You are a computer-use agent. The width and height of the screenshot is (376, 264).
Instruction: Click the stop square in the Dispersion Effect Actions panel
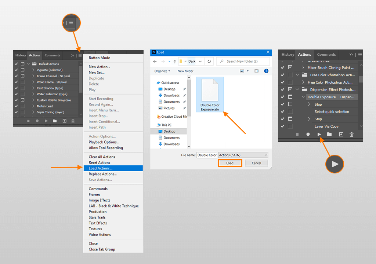297,135
